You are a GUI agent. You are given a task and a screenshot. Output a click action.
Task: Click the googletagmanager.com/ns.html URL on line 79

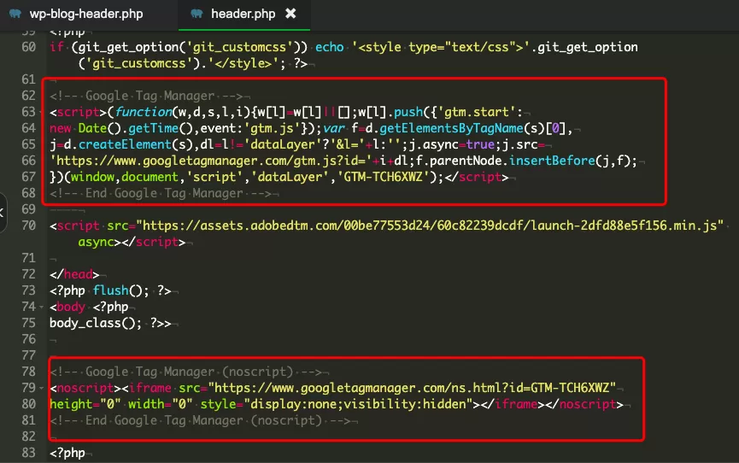click(412, 388)
